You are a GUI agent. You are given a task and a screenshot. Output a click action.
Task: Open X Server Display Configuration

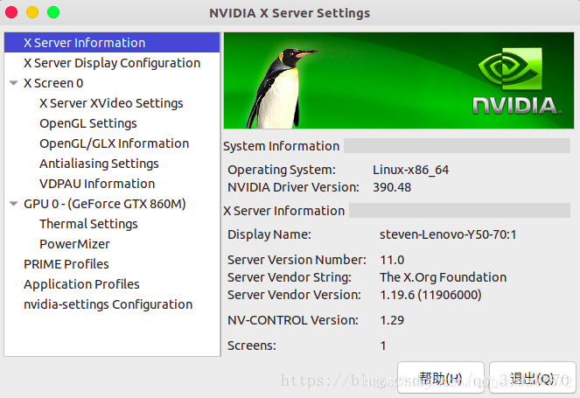tap(112, 63)
